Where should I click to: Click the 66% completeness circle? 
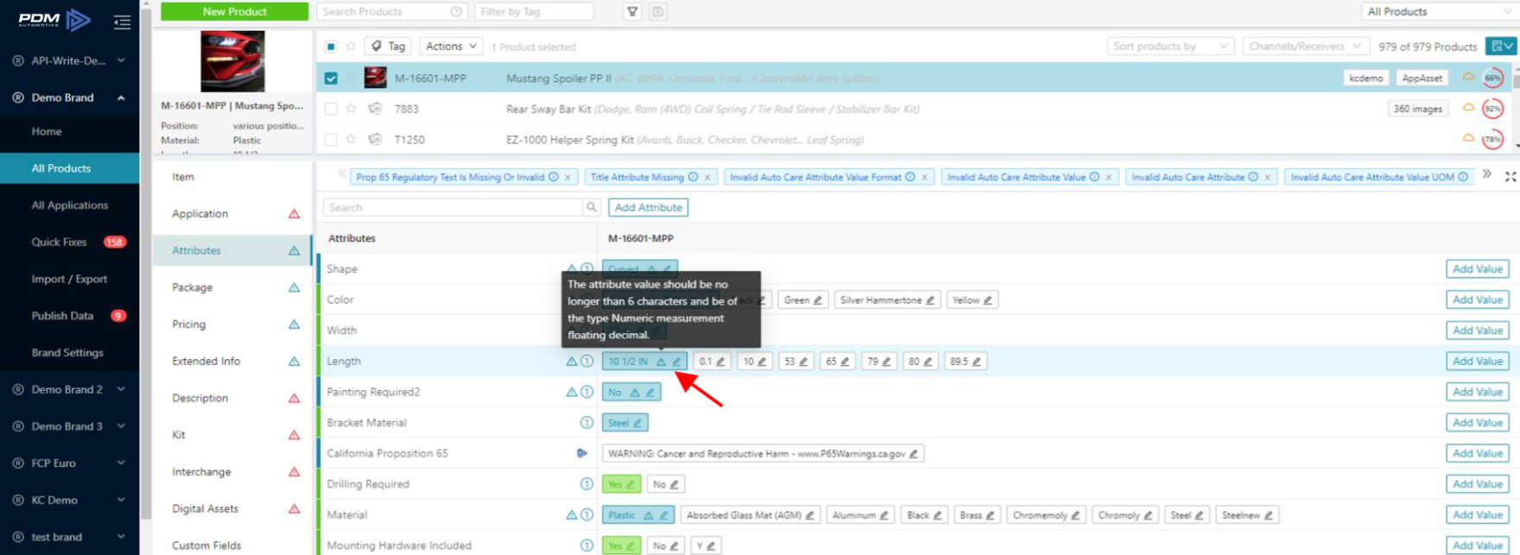tap(1492, 78)
